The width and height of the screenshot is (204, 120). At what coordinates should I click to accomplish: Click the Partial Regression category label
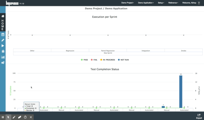[x=108, y=51]
